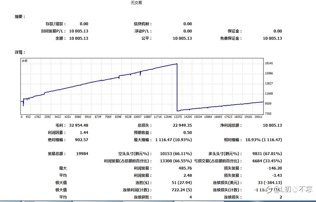Select the '10153 (66.11%)' short positions value

tap(176, 153)
